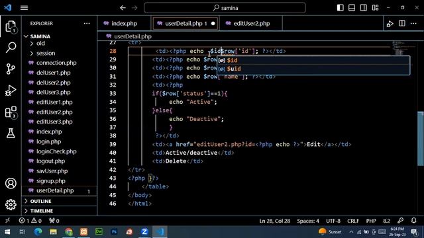
Task: Pick the $id autocomplete suggestion
Action: click(313, 60)
